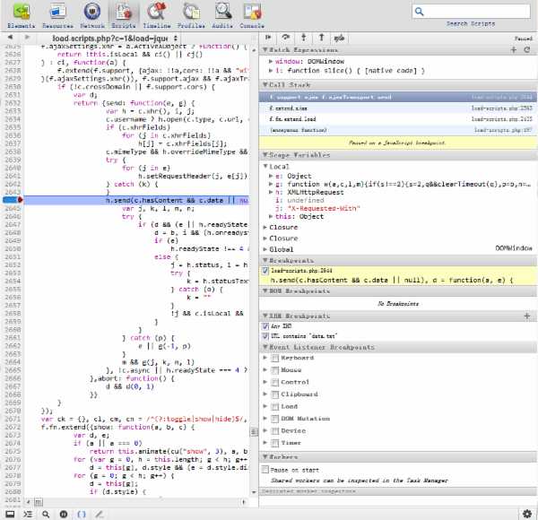The height and width of the screenshot is (520, 538).
Task: Select the anonymous function stack frame
Action: 398,130
